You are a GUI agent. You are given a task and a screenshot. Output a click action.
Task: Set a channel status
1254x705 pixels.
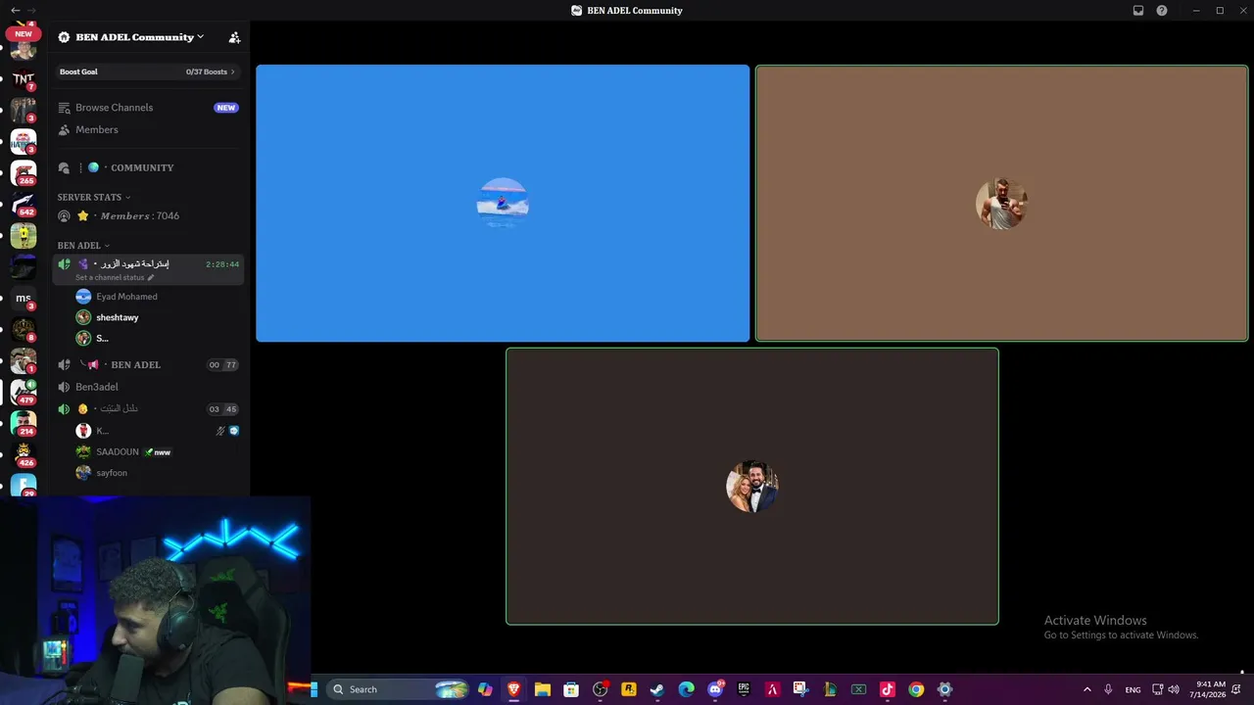[x=115, y=278]
